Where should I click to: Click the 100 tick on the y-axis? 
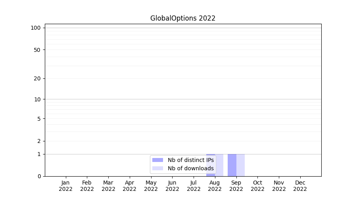coord(36,28)
